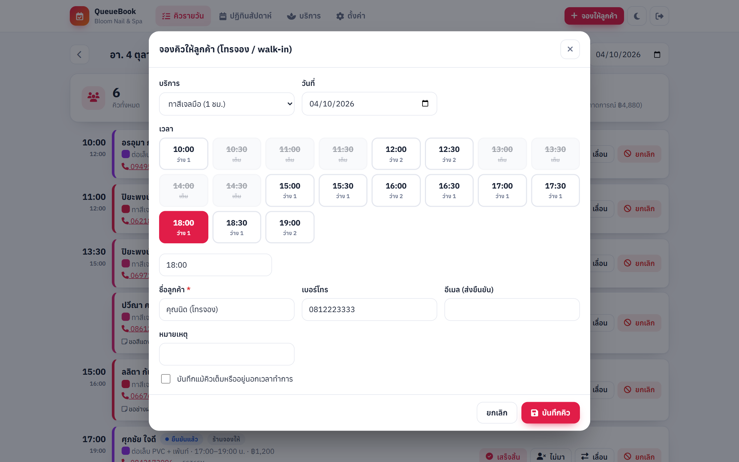Screen dimensions: 739x462
Task: Switch to the บริการ services tab
Action: coord(304,16)
